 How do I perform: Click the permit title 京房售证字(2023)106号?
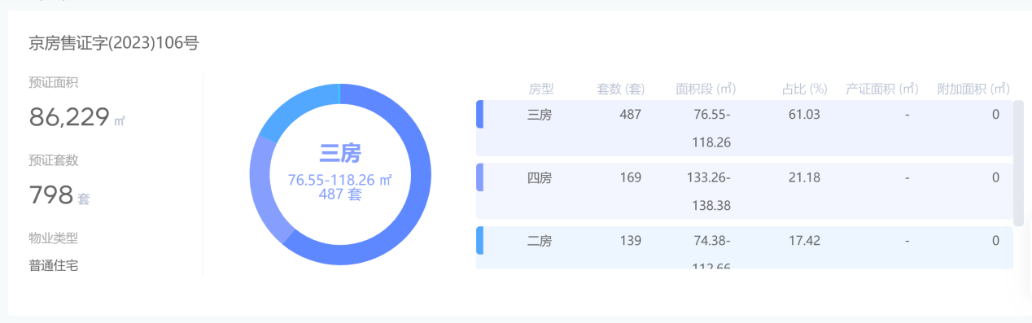pos(114,44)
